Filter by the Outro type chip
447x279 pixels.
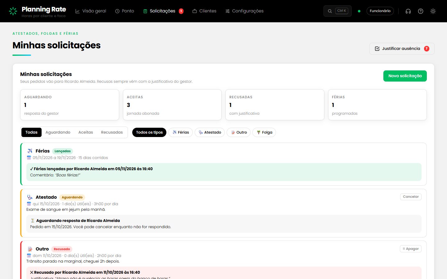click(x=238, y=132)
